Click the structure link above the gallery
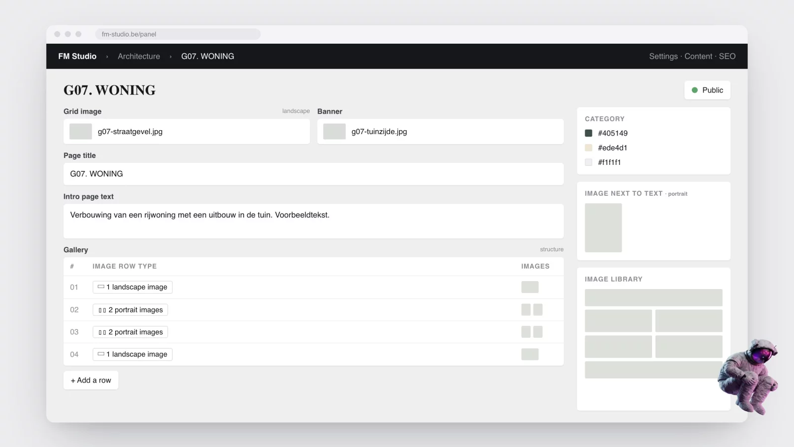Viewport: 794px width, 447px height. coord(552,249)
